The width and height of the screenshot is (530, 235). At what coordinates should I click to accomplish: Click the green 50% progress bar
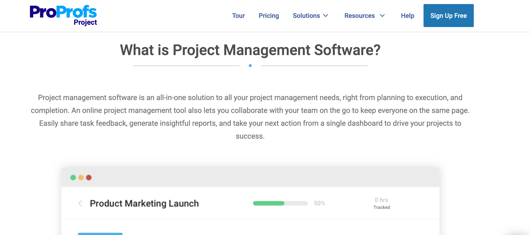(280, 203)
